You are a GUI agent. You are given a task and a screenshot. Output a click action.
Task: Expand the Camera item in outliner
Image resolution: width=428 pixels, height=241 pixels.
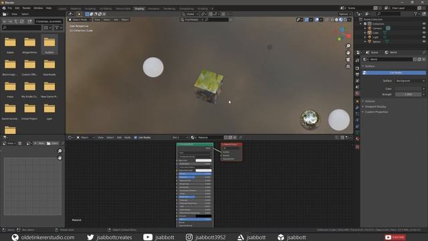(365, 28)
